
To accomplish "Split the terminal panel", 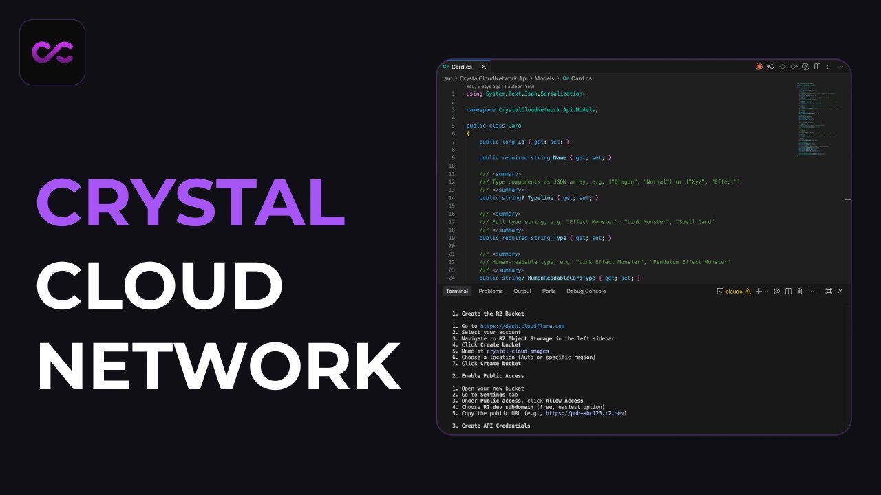I will [788, 291].
